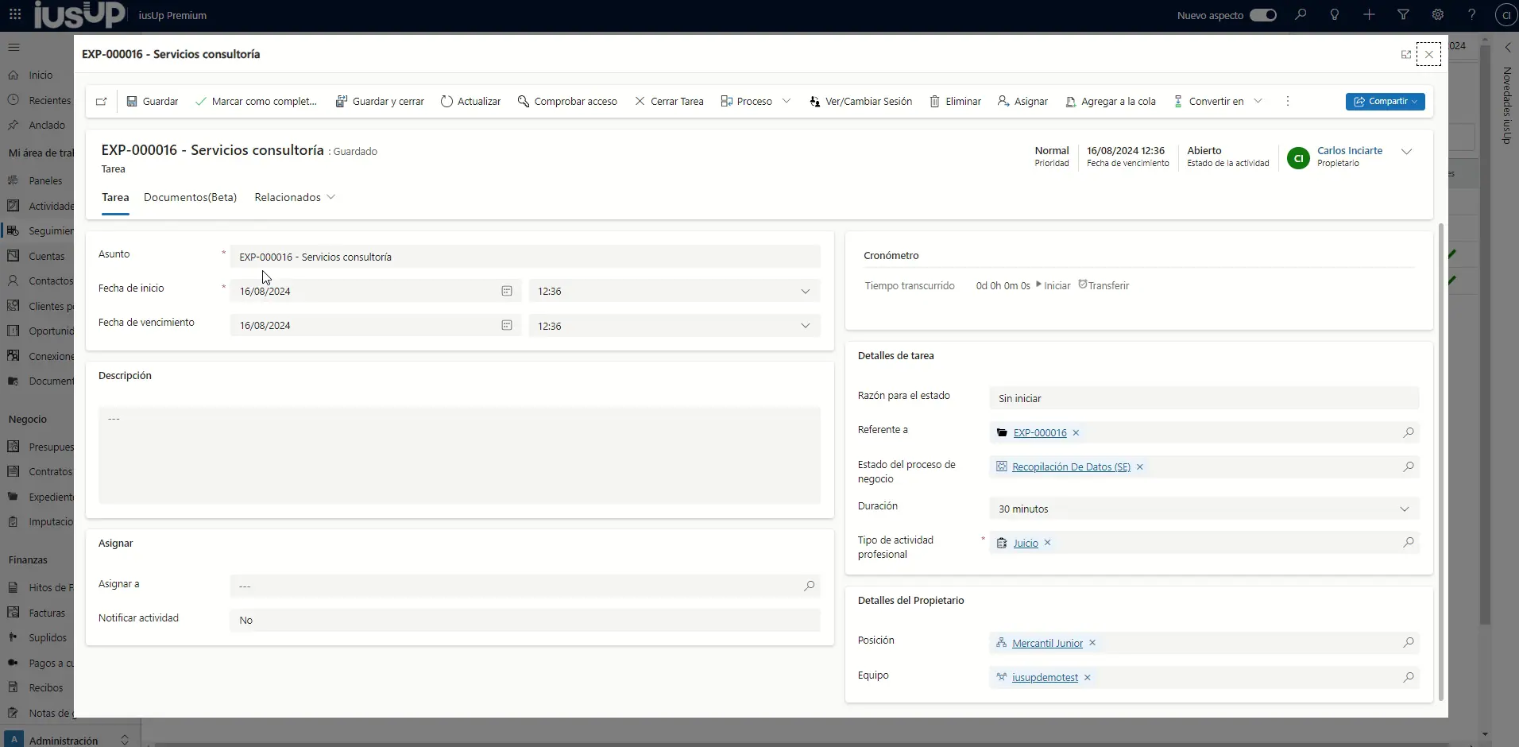The width and height of the screenshot is (1519, 747).
Task: Toggle the Nuevo aspecto switch
Action: [x=1262, y=15]
